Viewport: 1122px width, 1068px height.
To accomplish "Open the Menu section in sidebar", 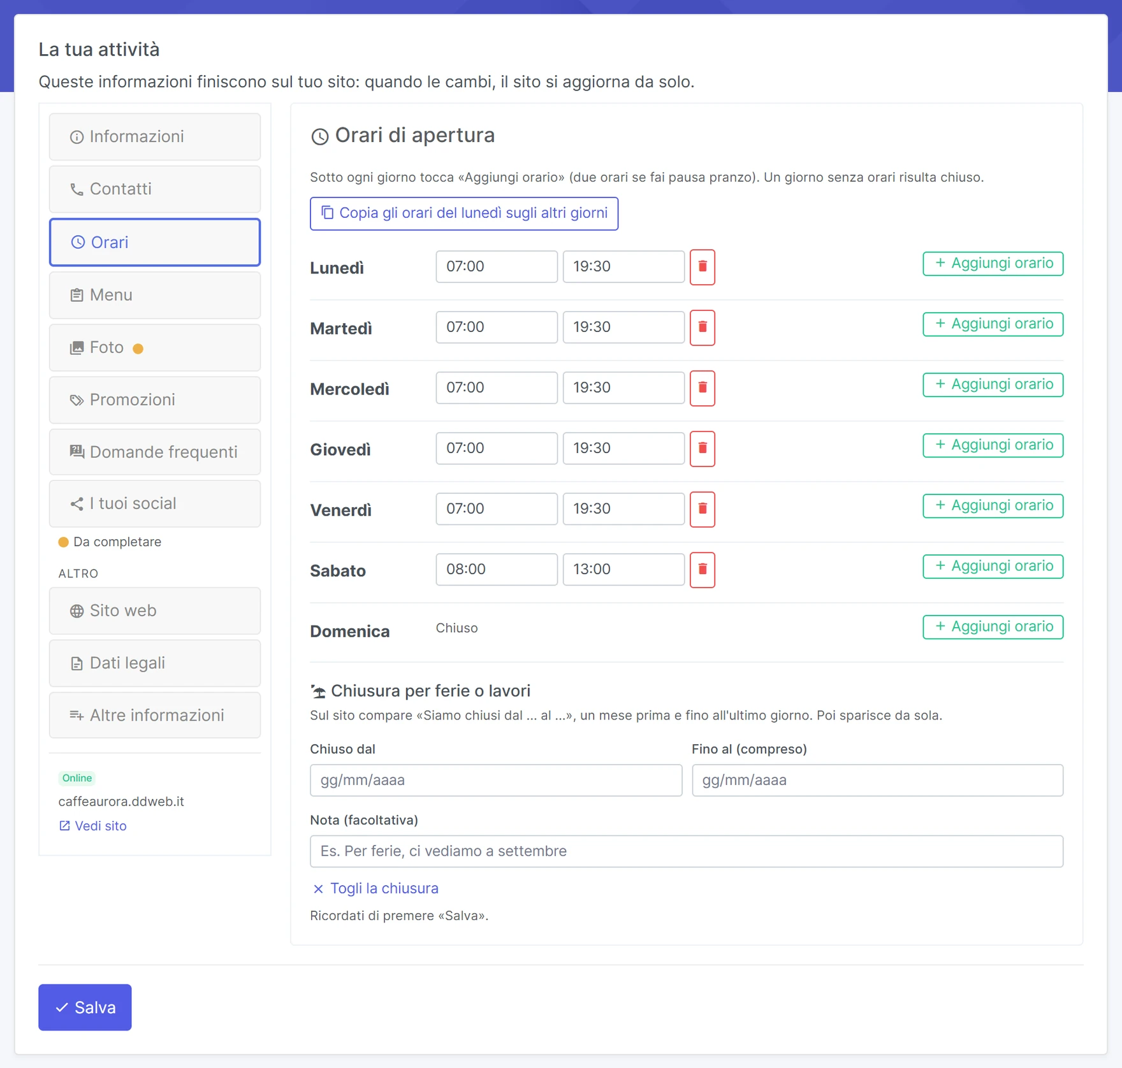I will click(155, 295).
